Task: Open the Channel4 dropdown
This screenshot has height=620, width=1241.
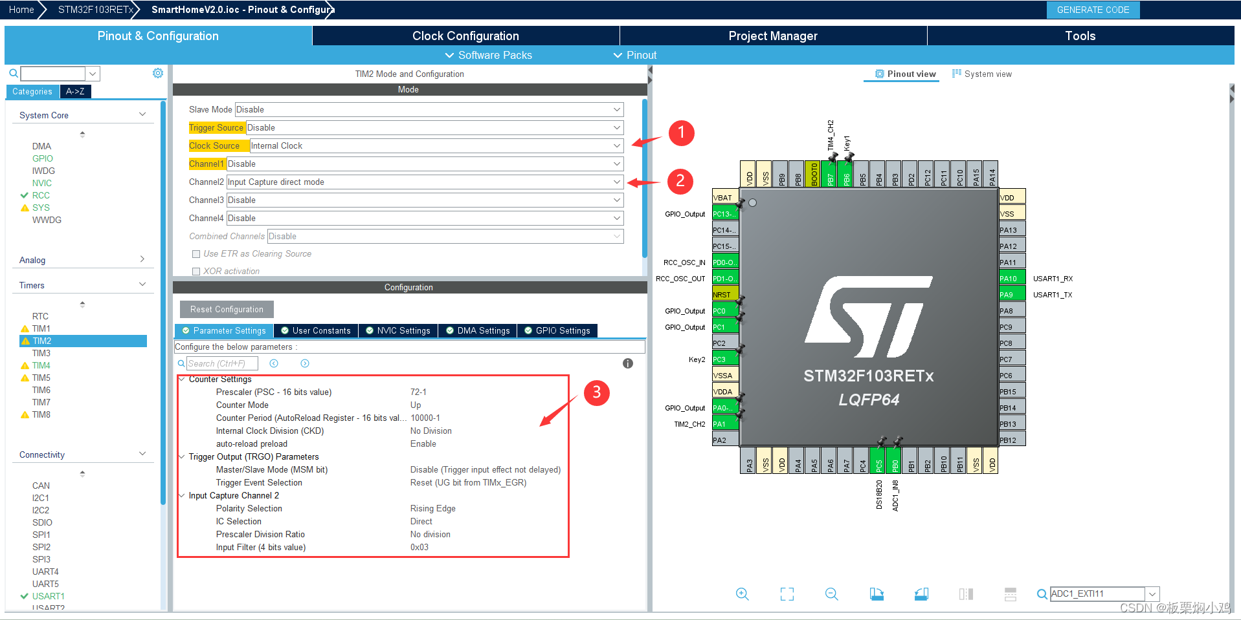Action: click(425, 219)
